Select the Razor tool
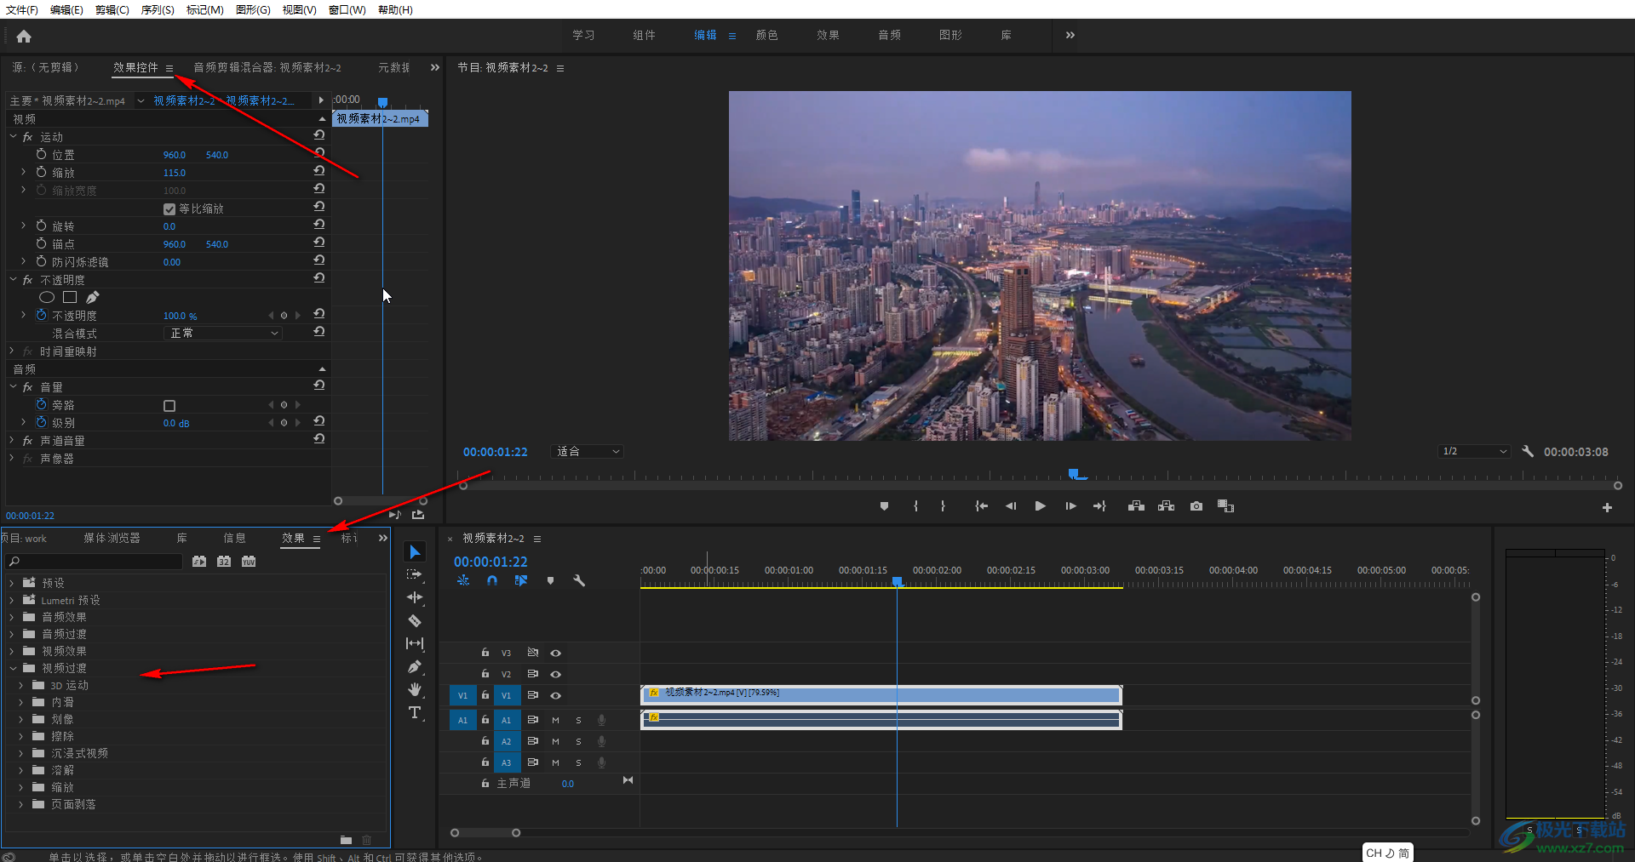 (x=415, y=620)
